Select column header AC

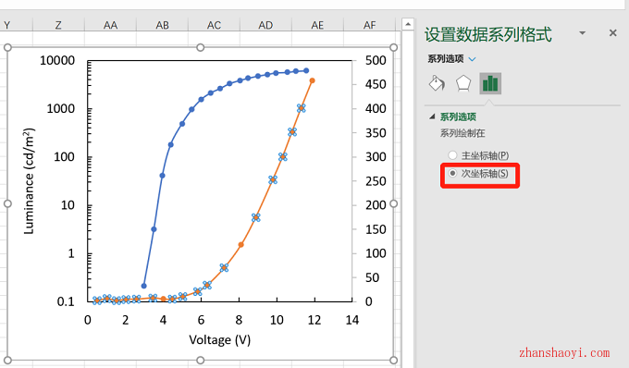(x=214, y=25)
